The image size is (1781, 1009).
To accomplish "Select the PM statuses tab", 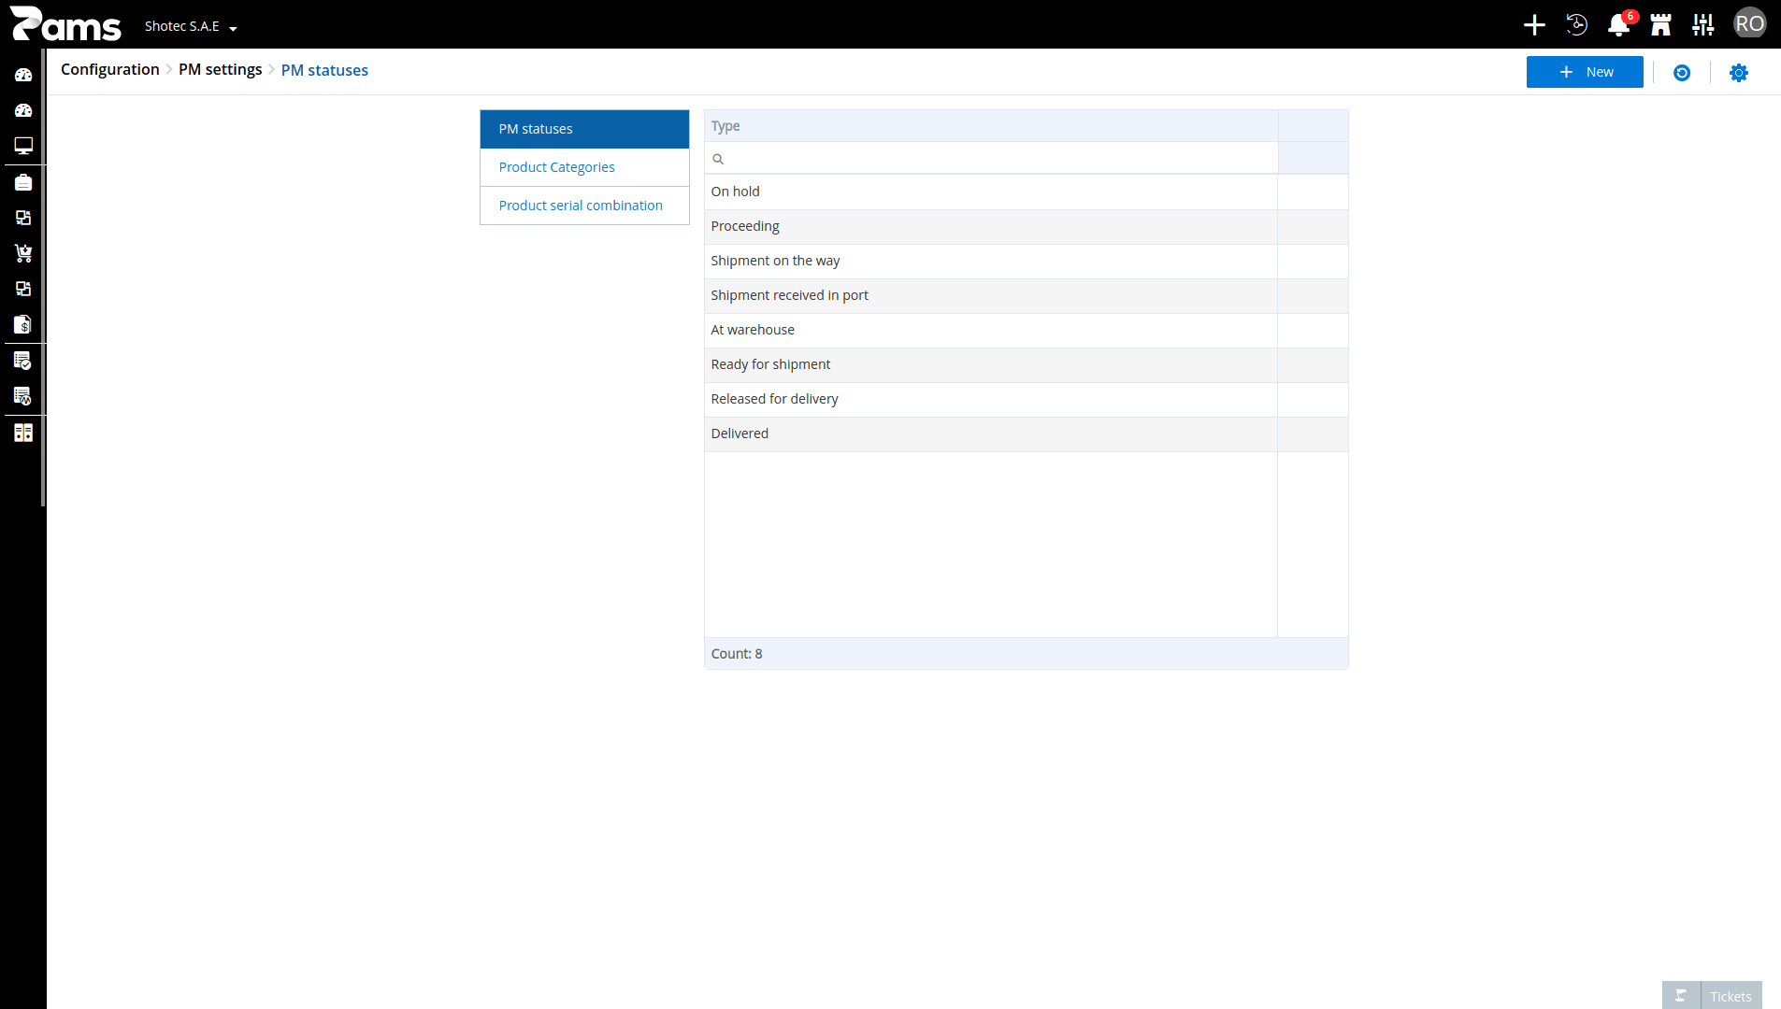I will click(584, 129).
